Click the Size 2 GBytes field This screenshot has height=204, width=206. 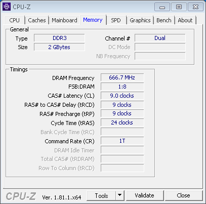(59, 47)
